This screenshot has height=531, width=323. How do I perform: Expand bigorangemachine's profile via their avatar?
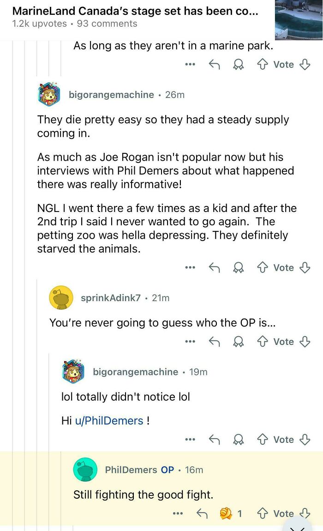click(x=48, y=95)
